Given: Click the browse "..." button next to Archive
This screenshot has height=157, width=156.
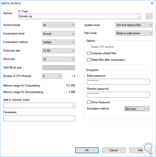Looking at the screenshot, I should (x=149, y=16).
